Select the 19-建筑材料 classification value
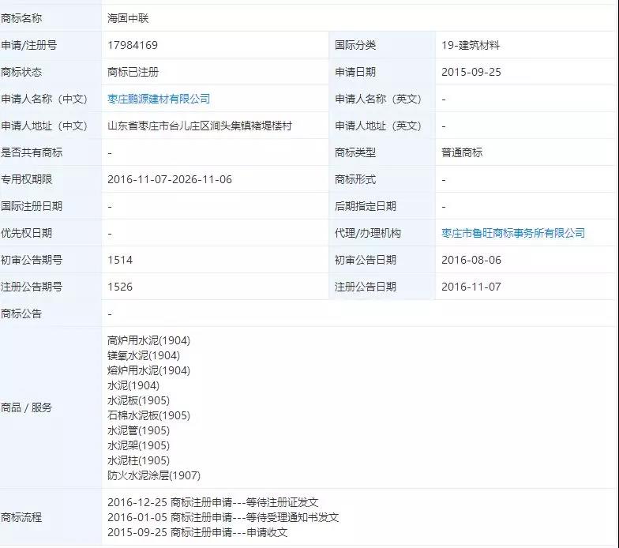The width and height of the screenshot is (619, 548). (471, 45)
